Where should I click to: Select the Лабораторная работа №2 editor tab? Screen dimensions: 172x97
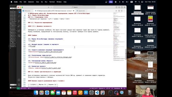click(54, 11)
